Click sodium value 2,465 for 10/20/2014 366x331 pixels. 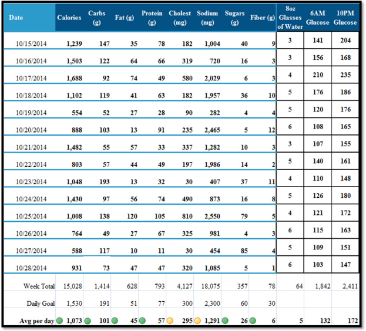pos(212,130)
